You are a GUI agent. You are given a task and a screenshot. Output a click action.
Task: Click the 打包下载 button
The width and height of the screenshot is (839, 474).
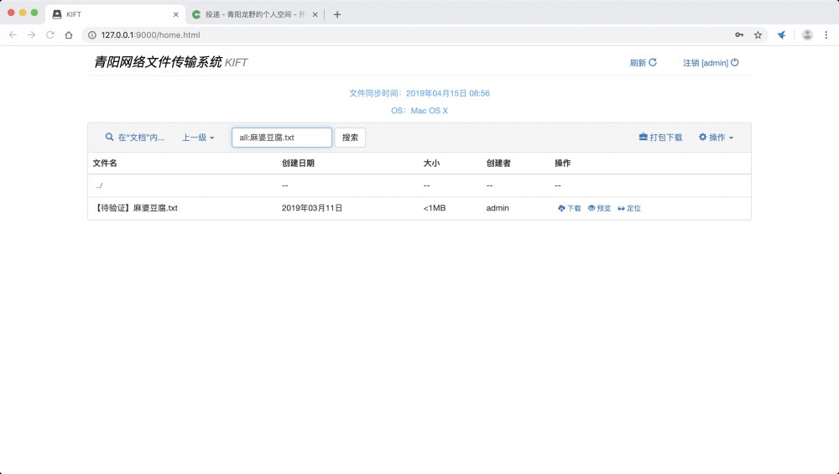(x=660, y=138)
